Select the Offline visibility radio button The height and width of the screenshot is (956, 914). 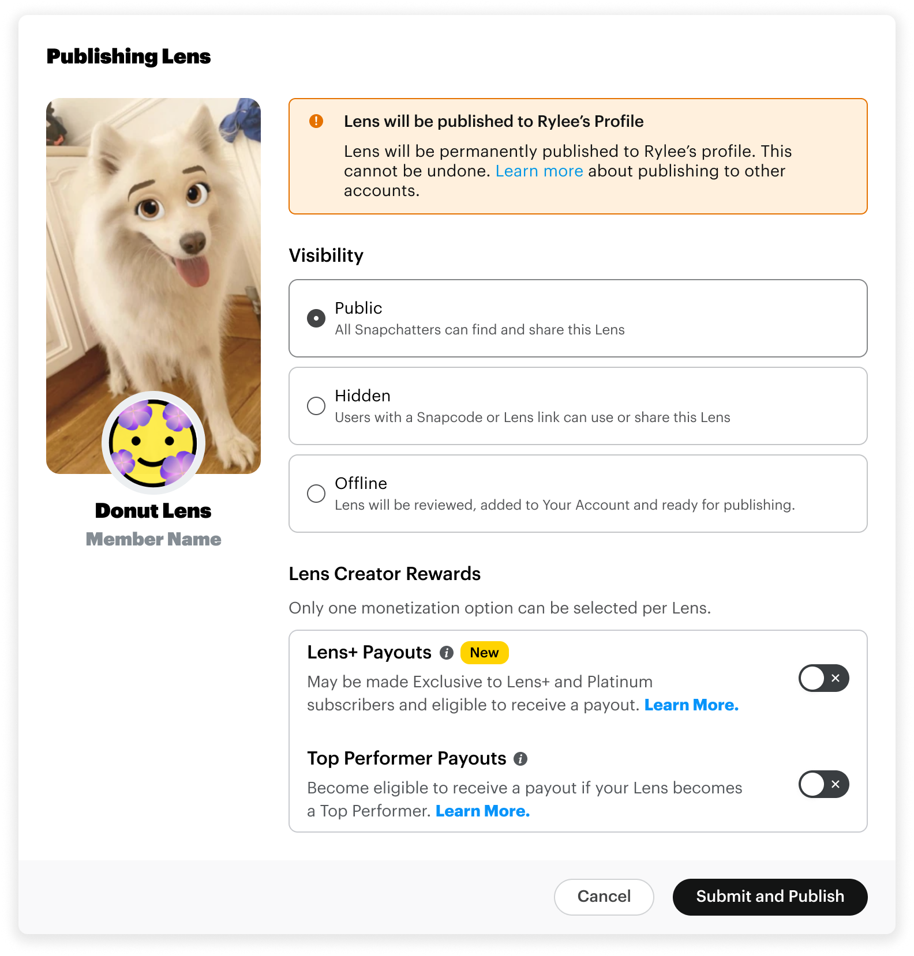[316, 494]
